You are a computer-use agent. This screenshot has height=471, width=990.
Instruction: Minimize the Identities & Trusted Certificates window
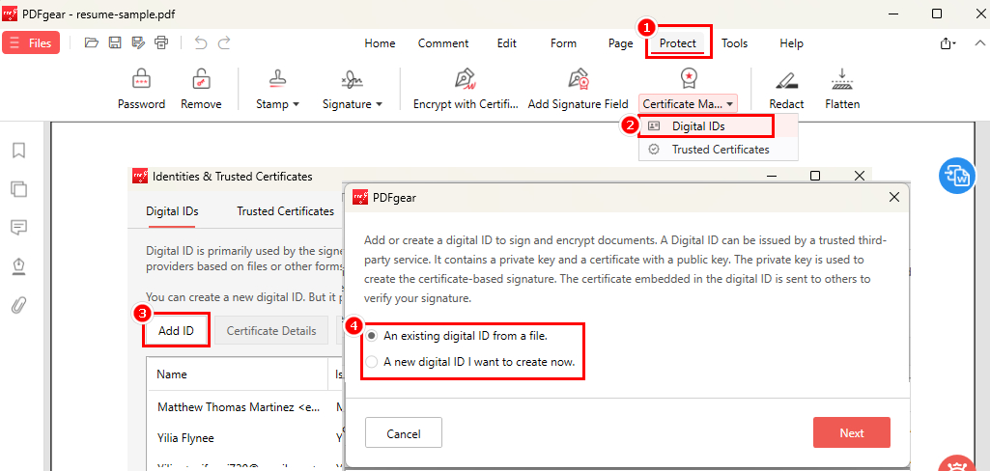[772, 176]
